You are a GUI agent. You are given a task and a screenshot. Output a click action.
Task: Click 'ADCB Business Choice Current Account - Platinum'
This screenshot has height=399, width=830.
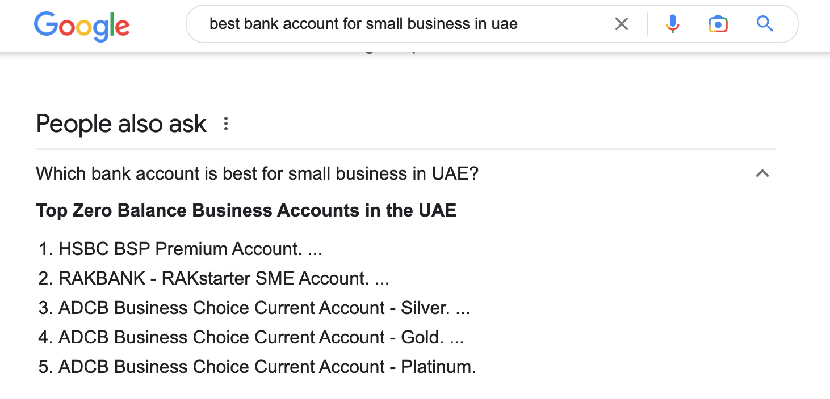click(x=267, y=367)
